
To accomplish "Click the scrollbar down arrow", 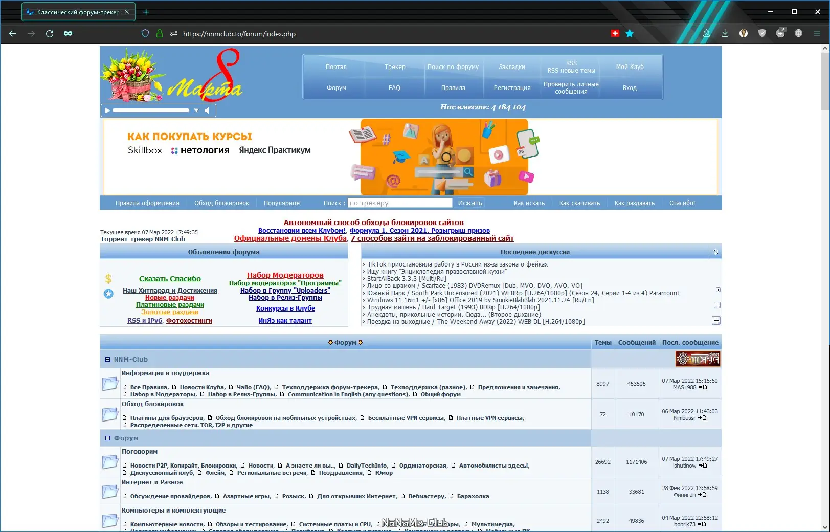I will pyautogui.click(x=825, y=527).
